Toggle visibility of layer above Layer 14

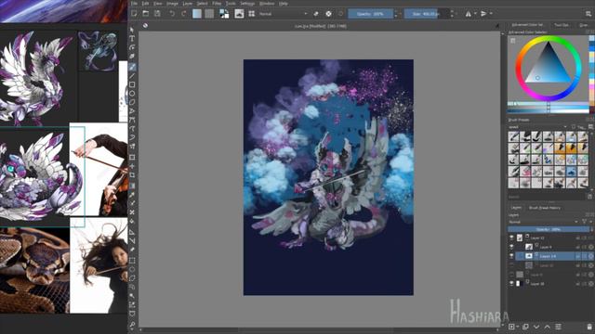pyautogui.click(x=511, y=247)
